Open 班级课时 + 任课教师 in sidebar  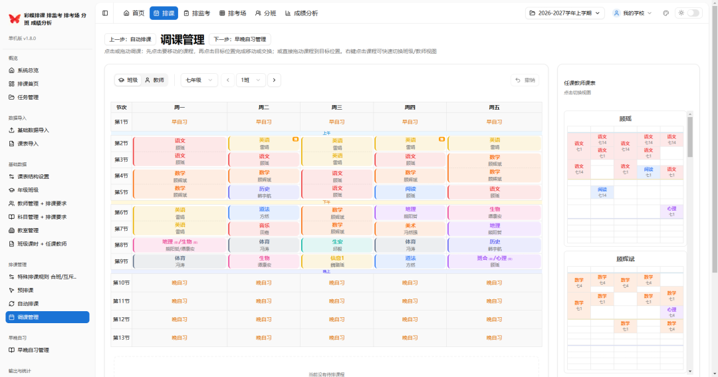coord(48,244)
